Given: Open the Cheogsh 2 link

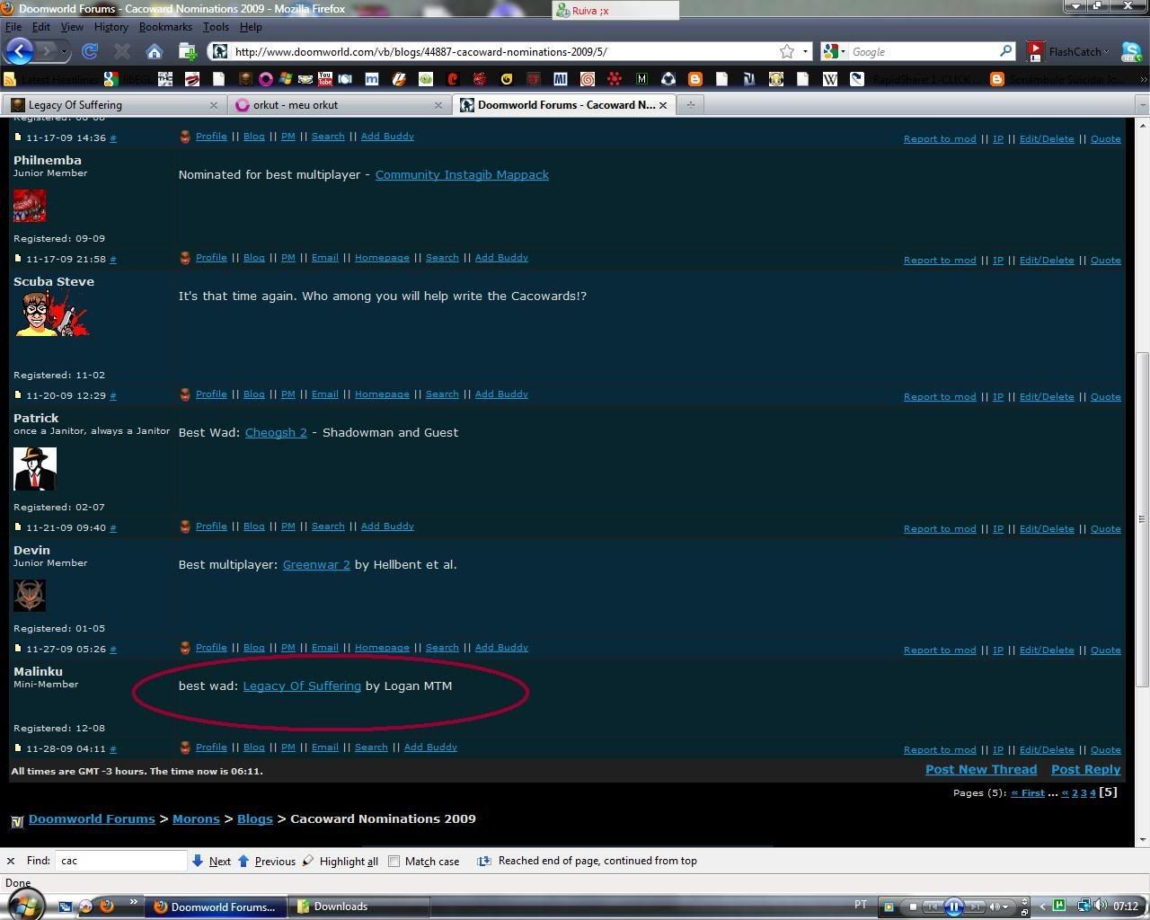Looking at the screenshot, I should (276, 432).
